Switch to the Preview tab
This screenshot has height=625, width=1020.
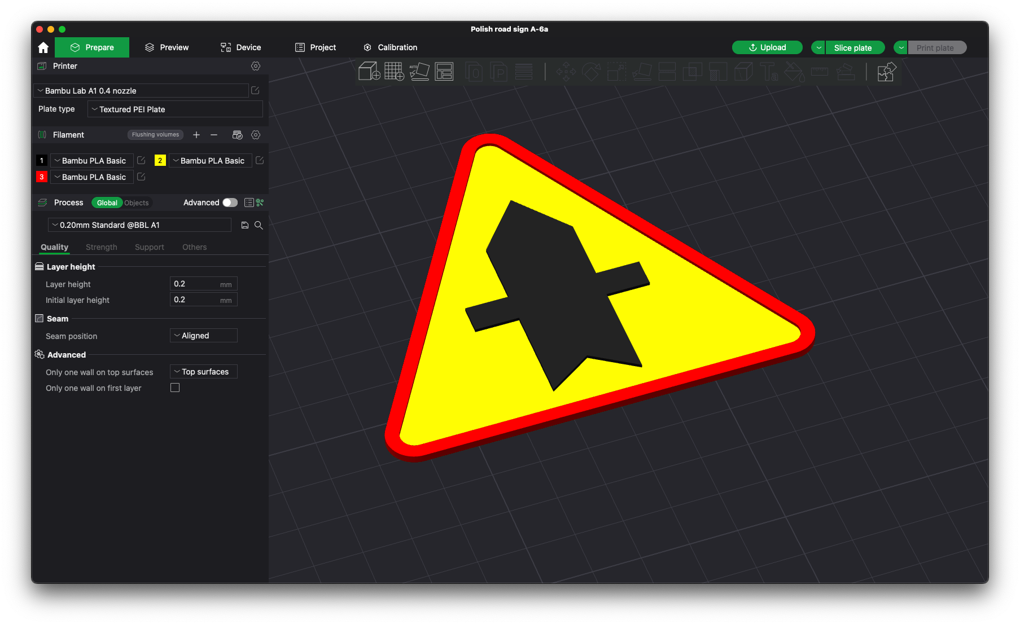click(167, 47)
